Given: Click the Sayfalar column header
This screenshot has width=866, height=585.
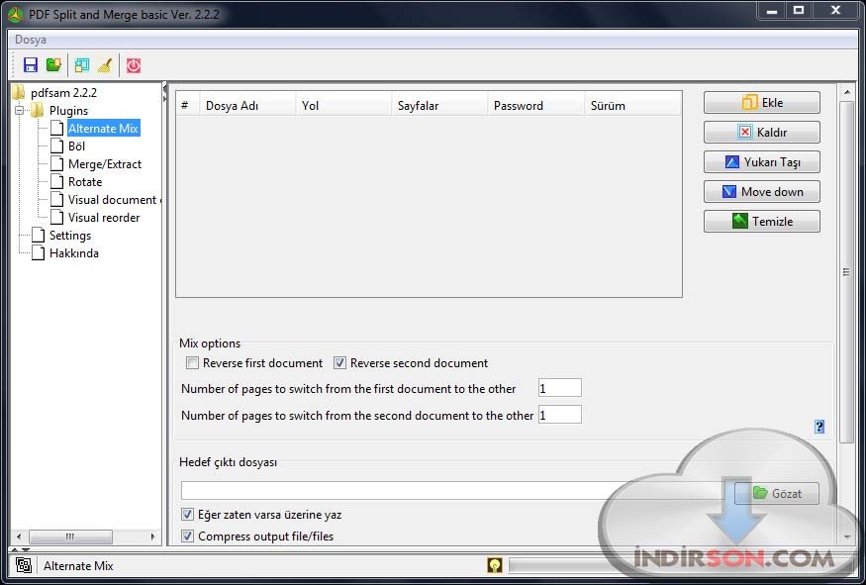Looking at the screenshot, I should pos(439,106).
